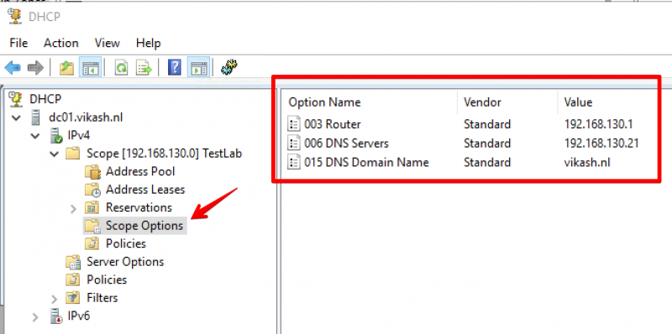Click Standard vendor in 006 DNS Servers row
The height and width of the screenshot is (334, 672).
[487, 143]
